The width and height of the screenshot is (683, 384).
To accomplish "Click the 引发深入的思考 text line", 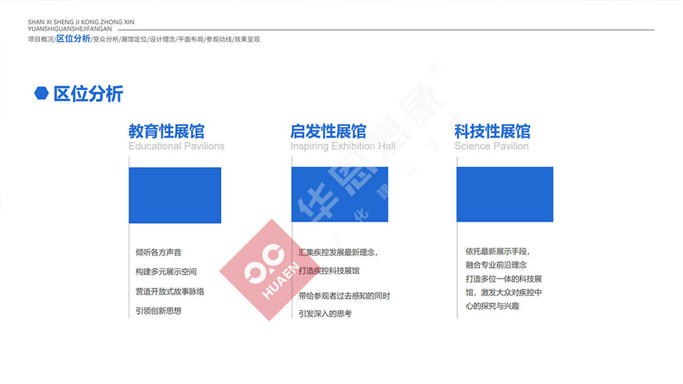I will pyautogui.click(x=325, y=314).
